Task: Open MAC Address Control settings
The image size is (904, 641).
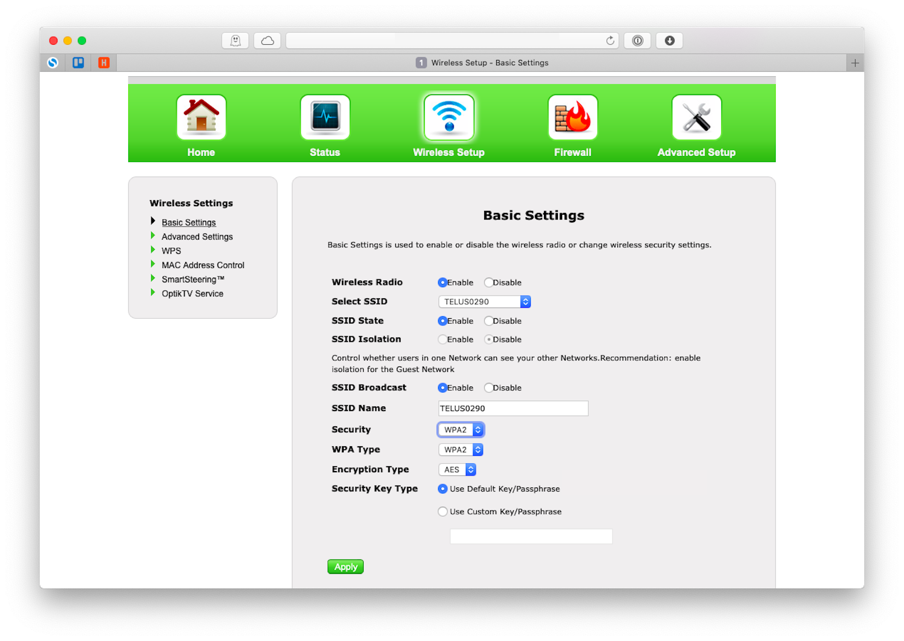Action: [203, 265]
